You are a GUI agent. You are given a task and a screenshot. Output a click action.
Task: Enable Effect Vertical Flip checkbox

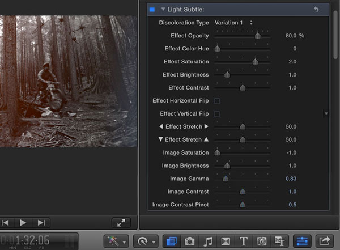click(217, 114)
